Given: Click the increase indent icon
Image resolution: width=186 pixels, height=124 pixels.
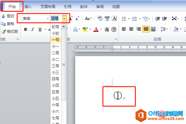Looking at the screenshot, I should pyautogui.click(x=165, y=19).
